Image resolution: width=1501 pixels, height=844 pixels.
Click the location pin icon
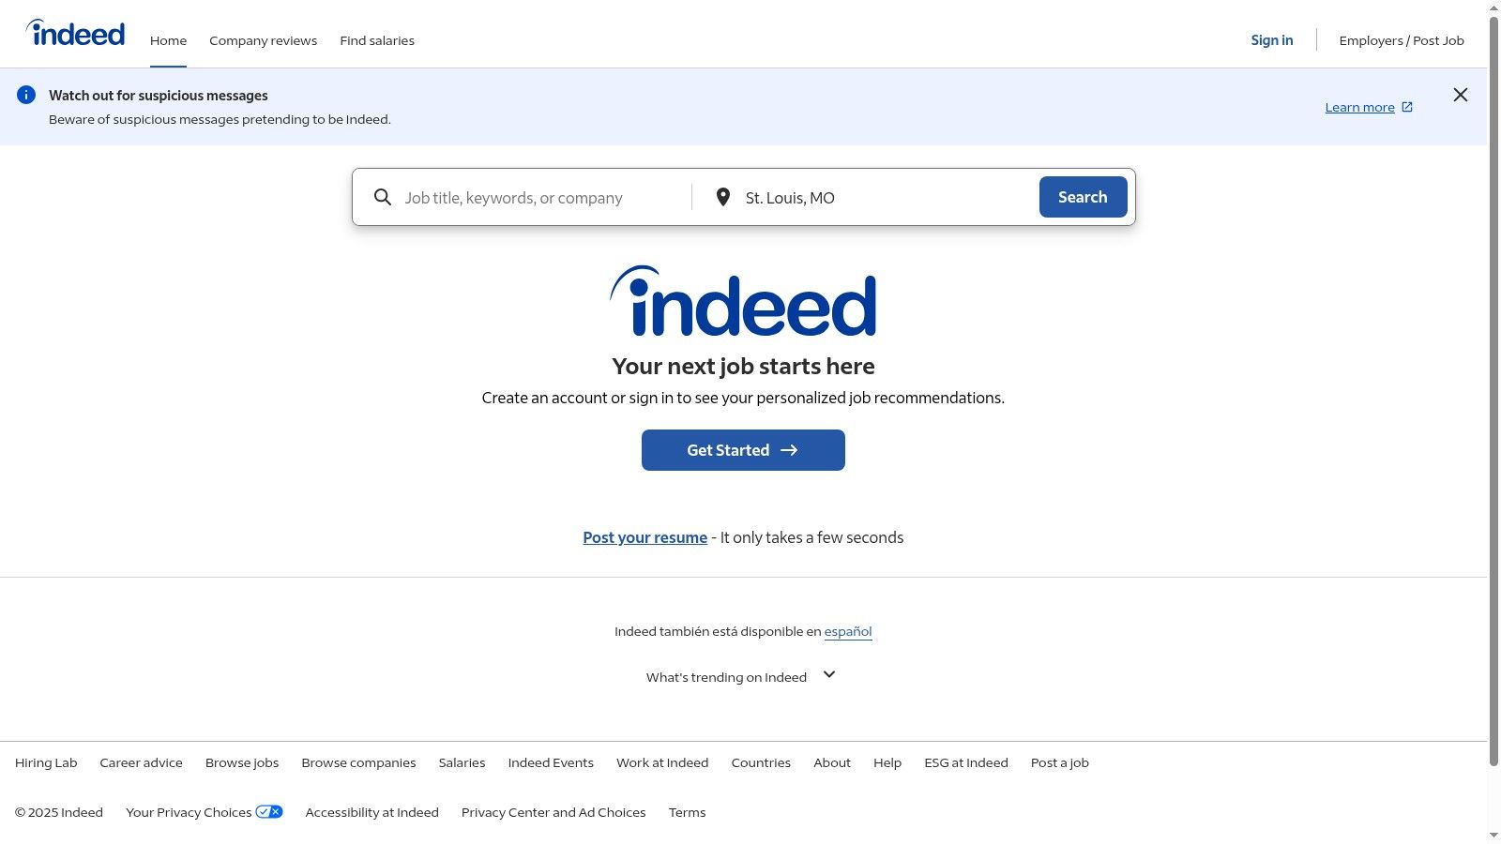click(722, 197)
